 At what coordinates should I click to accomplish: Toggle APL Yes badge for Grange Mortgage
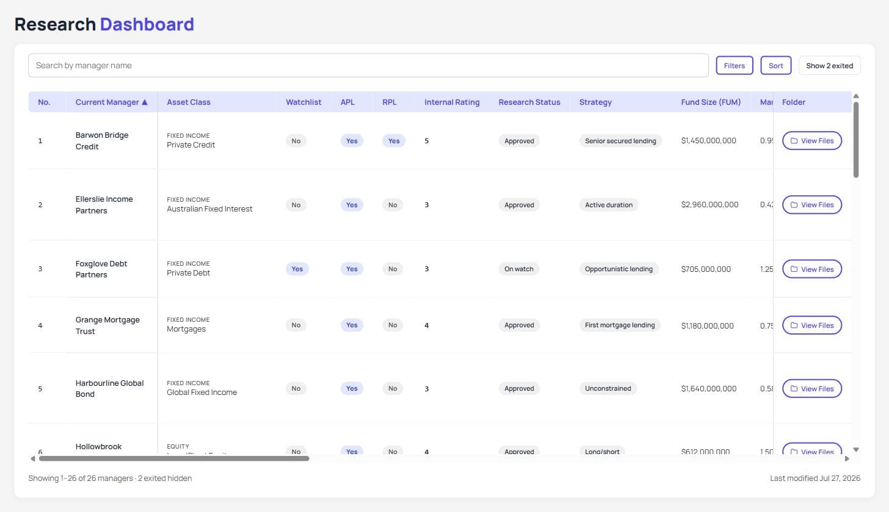352,325
